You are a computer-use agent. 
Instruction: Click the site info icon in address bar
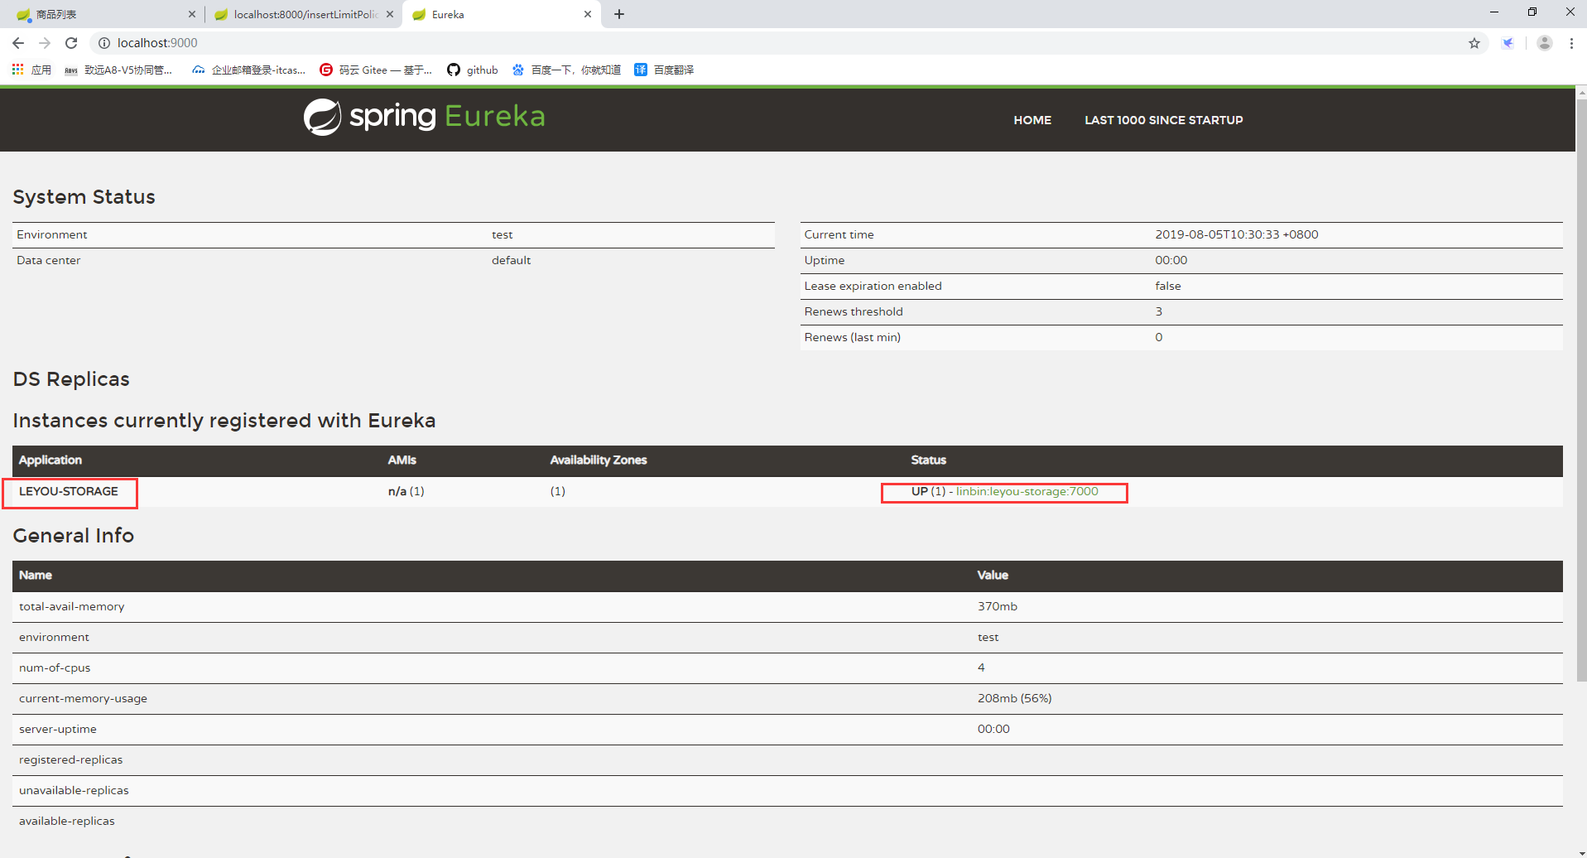coord(104,43)
